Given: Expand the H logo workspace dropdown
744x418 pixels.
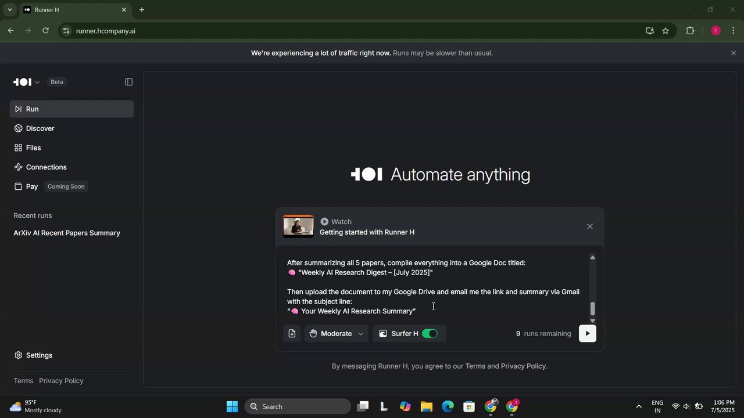Looking at the screenshot, I should pos(27,82).
